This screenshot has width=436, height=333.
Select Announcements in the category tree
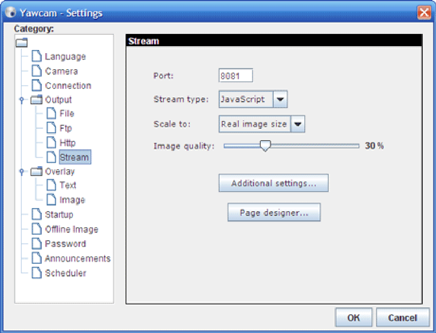tap(78, 259)
